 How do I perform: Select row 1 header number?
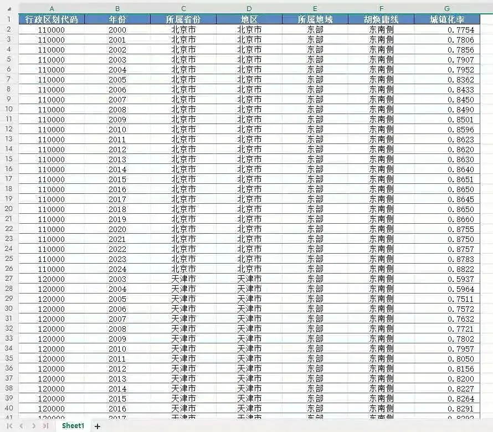(x=9, y=19)
